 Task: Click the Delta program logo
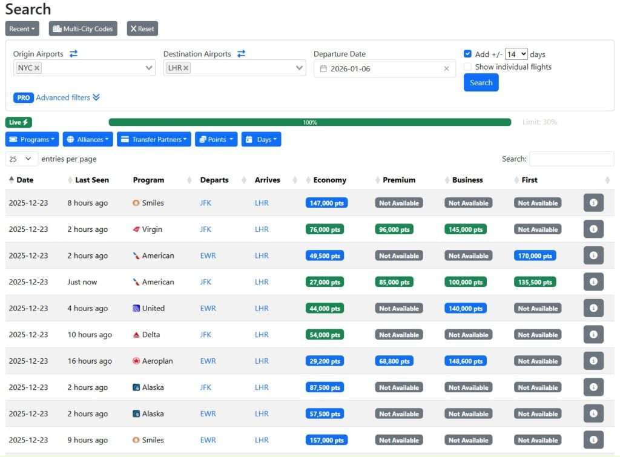(x=136, y=335)
